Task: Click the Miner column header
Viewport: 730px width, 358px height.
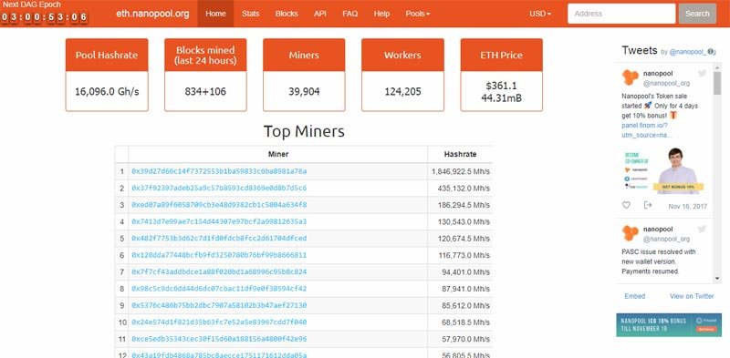Action: click(x=278, y=154)
